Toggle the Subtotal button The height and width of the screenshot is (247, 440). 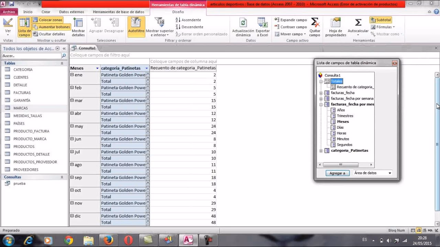(x=381, y=20)
